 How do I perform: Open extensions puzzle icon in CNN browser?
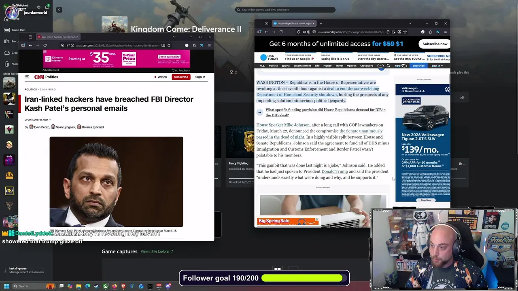[194, 45]
